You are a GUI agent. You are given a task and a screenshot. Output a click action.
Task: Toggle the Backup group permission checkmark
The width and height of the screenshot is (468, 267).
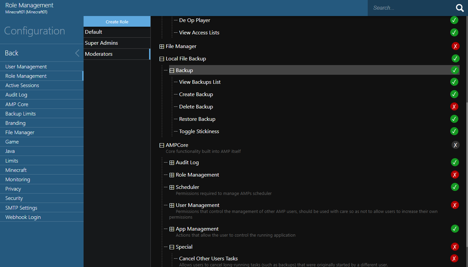pyautogui.click(x=455, y=70)
